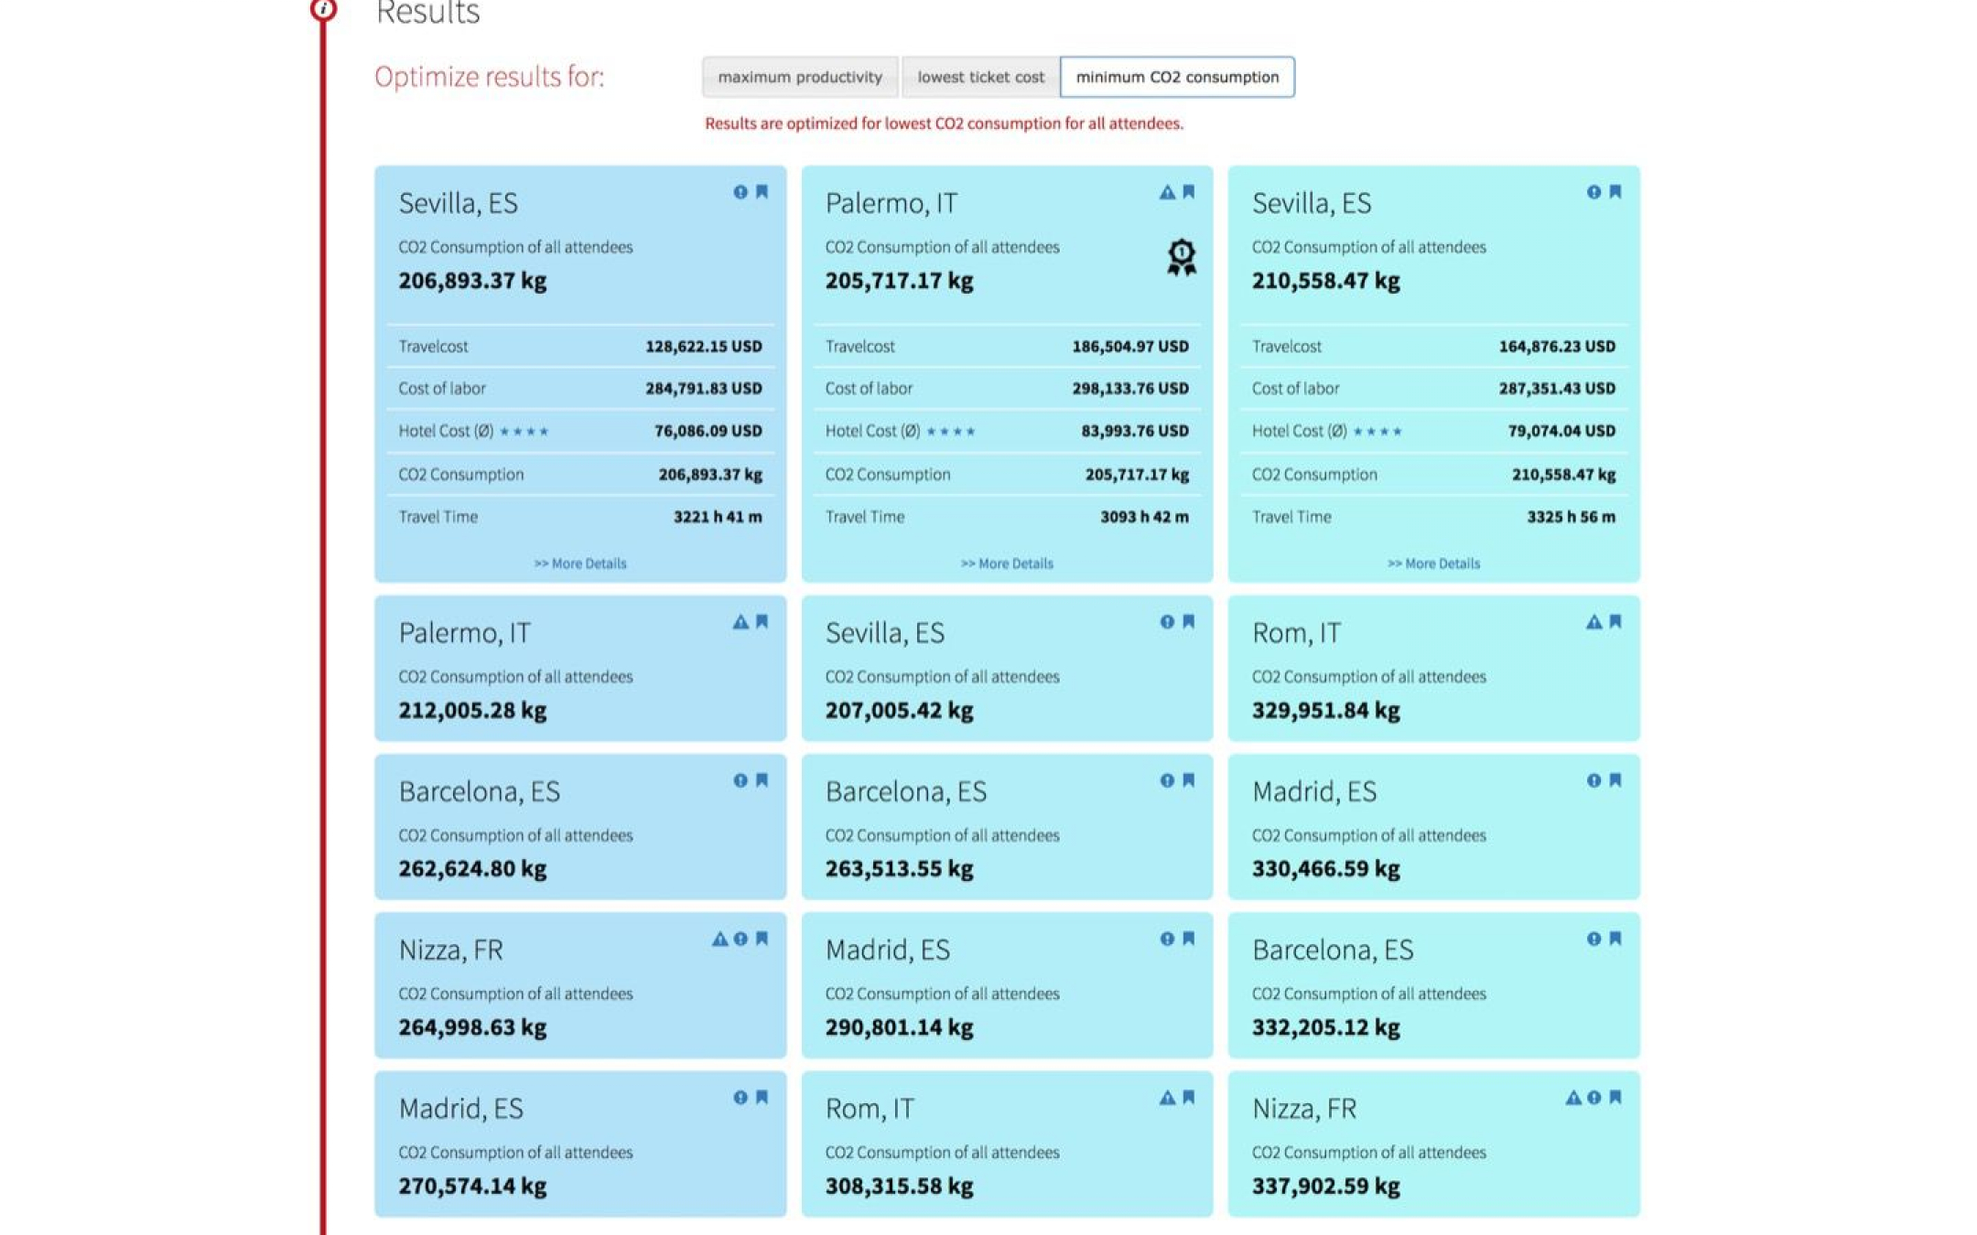Image resolution: width=1977 pixels, height=1235 pixels.
Task: Open More Details on Sevilla 210,558.47 kg card
Action: (x=1433, y=564)
